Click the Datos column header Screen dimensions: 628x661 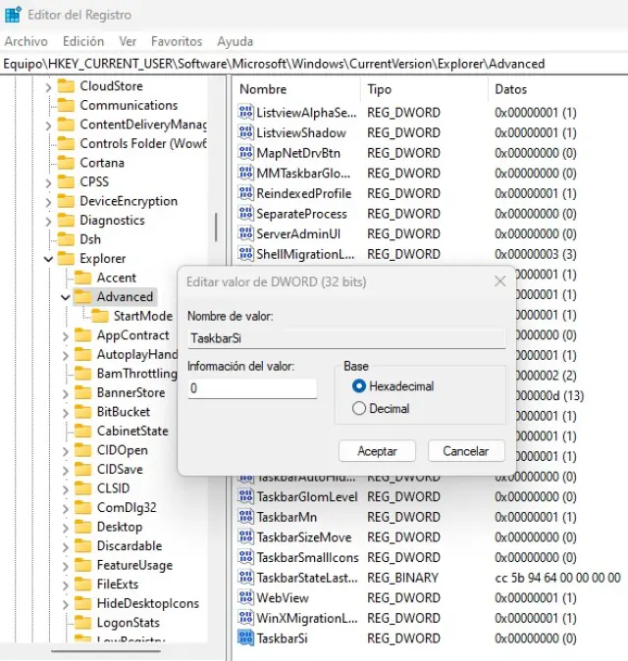click(x=512, y=89)
